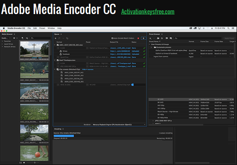237x165 pixels.
Task: Switch Media Browser to list view icon
Action: 21,162
